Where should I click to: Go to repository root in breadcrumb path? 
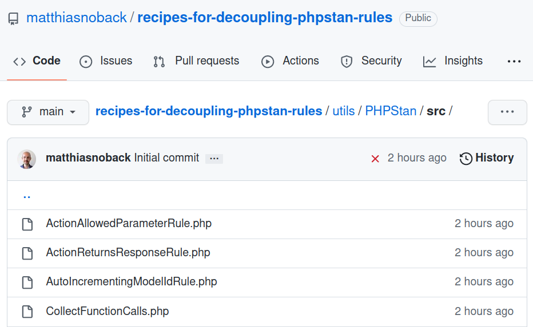coord(209,111)
